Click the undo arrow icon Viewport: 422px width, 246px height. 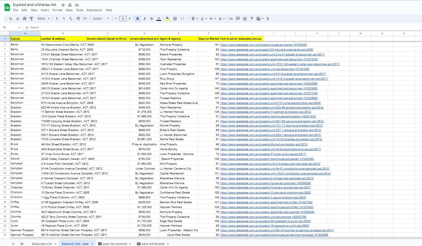pyautogui.click(x=11, y=19)
